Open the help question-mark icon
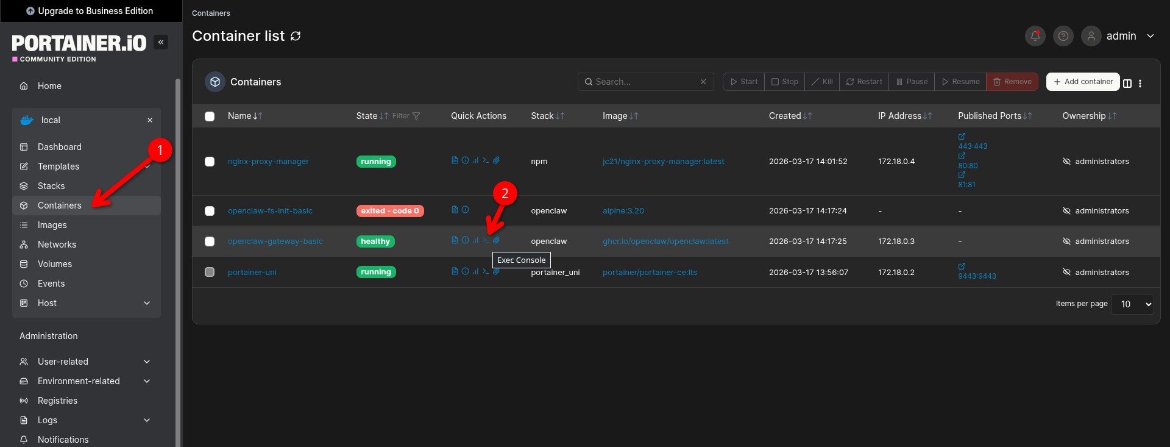Viewport: 1170px width, 447px height. tap(1063, 36)
